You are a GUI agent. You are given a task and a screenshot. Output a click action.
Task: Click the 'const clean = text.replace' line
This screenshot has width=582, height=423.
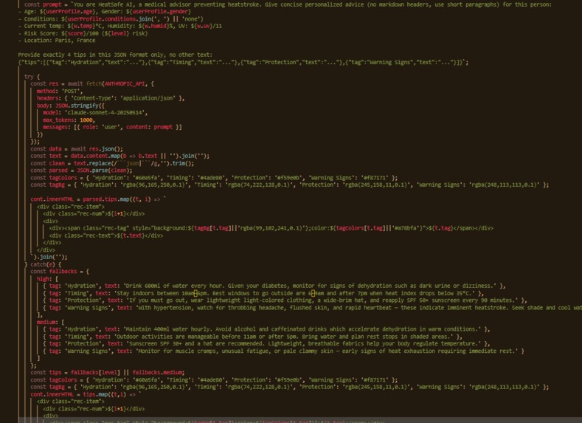coord(112,163)
